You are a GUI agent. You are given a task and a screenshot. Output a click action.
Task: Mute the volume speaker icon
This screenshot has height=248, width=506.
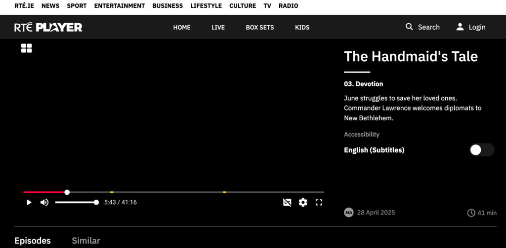(x=44, y=202)
